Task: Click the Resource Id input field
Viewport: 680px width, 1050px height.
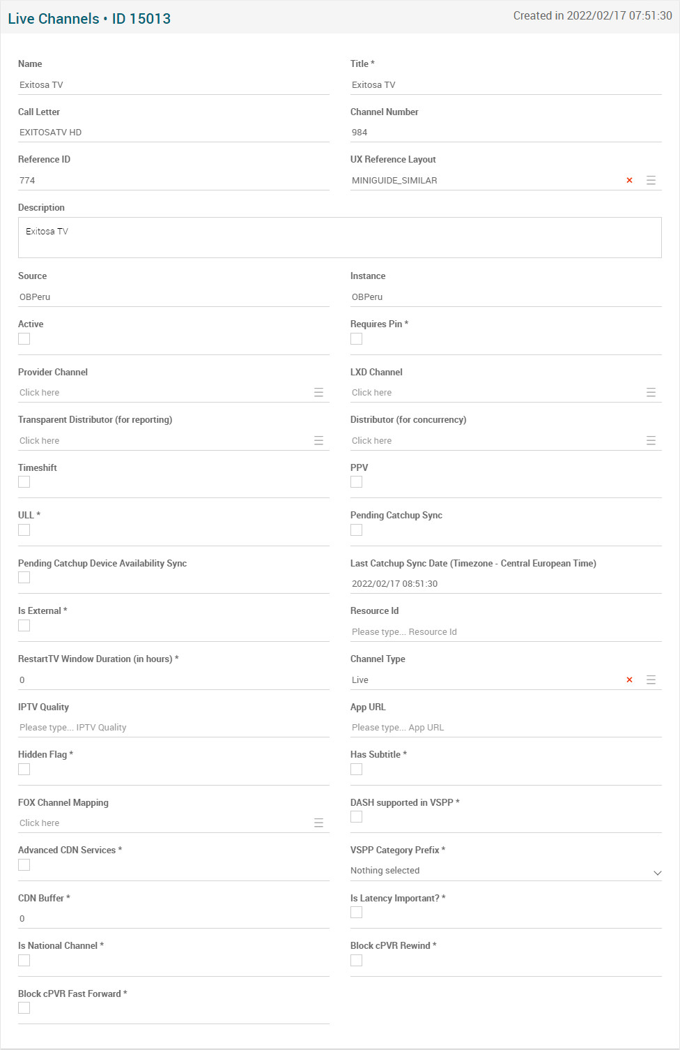Action: 506,632
